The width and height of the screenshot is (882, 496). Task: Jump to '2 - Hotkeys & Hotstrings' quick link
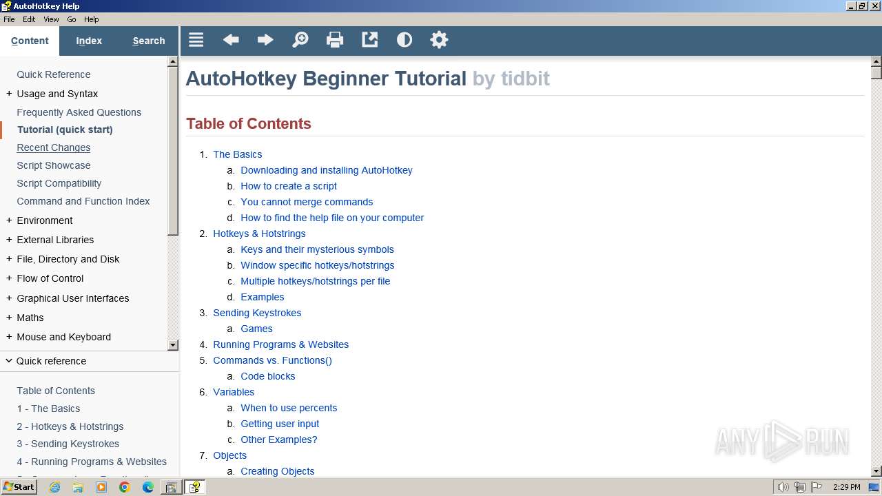tap(70, 426)
